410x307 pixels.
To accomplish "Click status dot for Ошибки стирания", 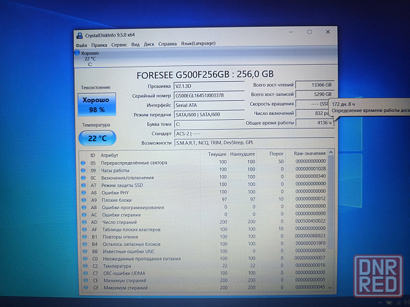I will [x=84, y=215].
